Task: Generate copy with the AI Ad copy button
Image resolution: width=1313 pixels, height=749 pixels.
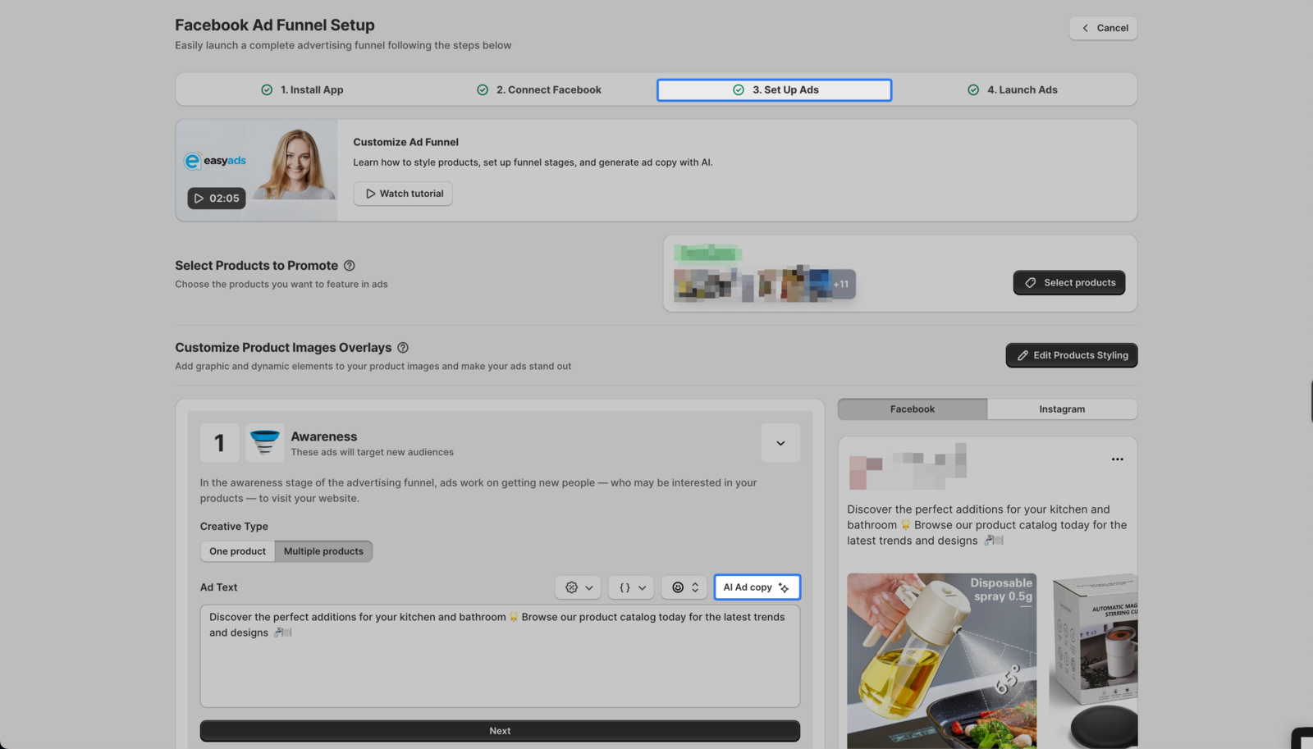Action: [x=756, y=587]
